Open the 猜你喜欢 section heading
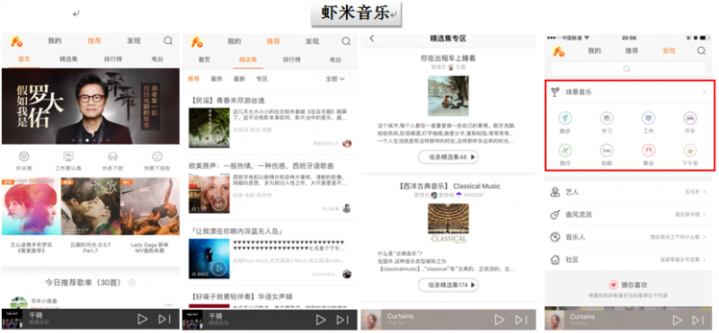 point(635,285)
